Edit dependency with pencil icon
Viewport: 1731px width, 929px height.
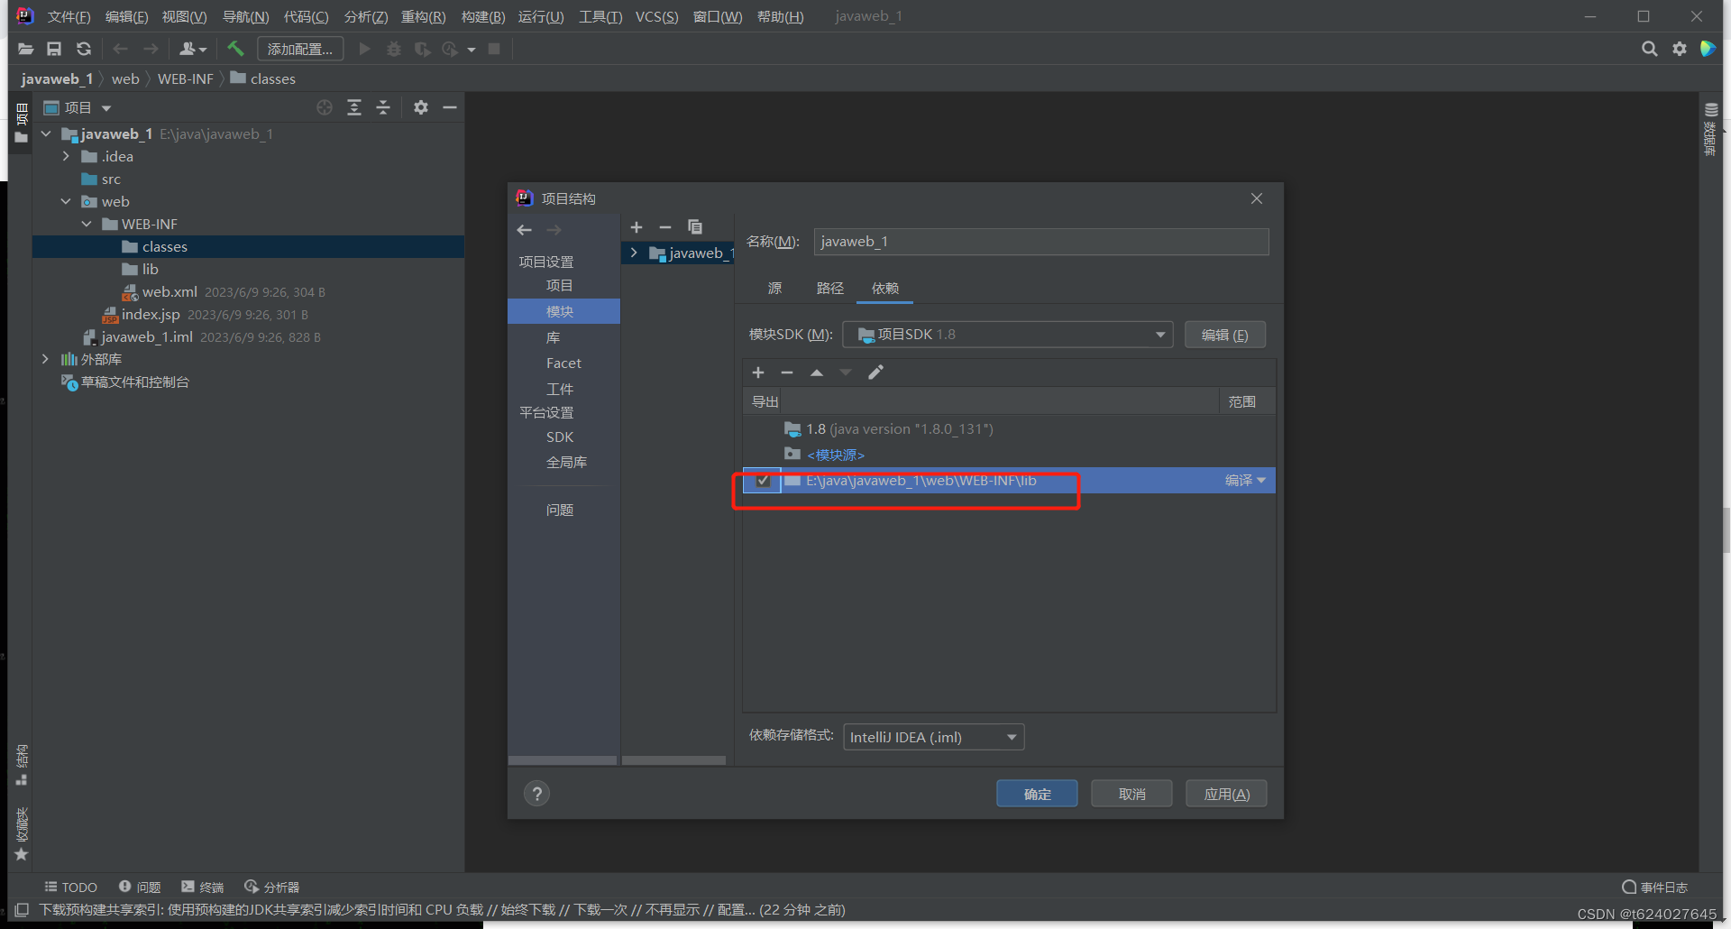click(x=875, y=373)
